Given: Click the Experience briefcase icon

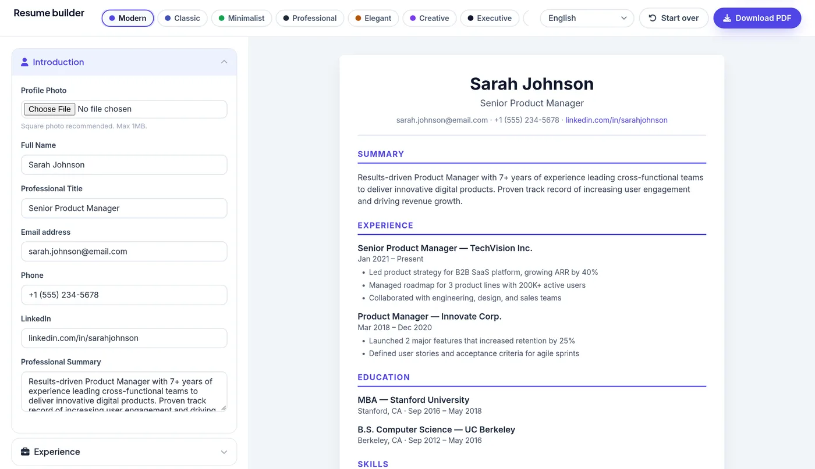Looking at the screenshot, I should coord(25,452).
